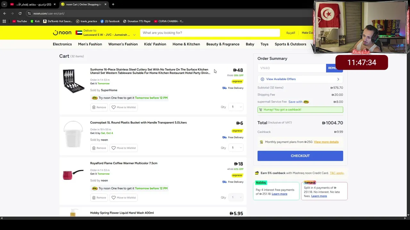Open Sports & Outdoors category
The image size is (410, 230).
(x=291, y=44)
